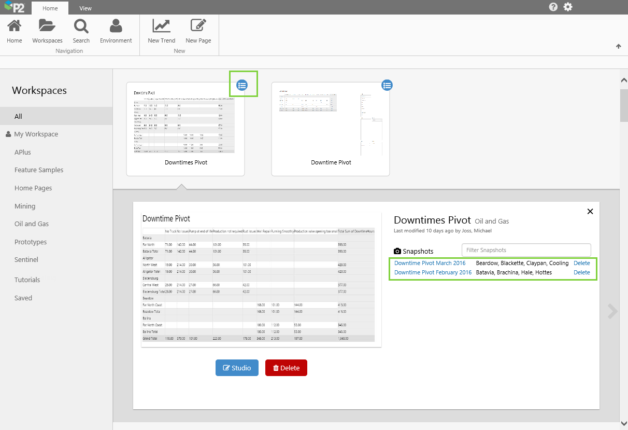628x430 pixels.
Task: Delete the February 2016 snapshot
Action: [x=581, y=272]
